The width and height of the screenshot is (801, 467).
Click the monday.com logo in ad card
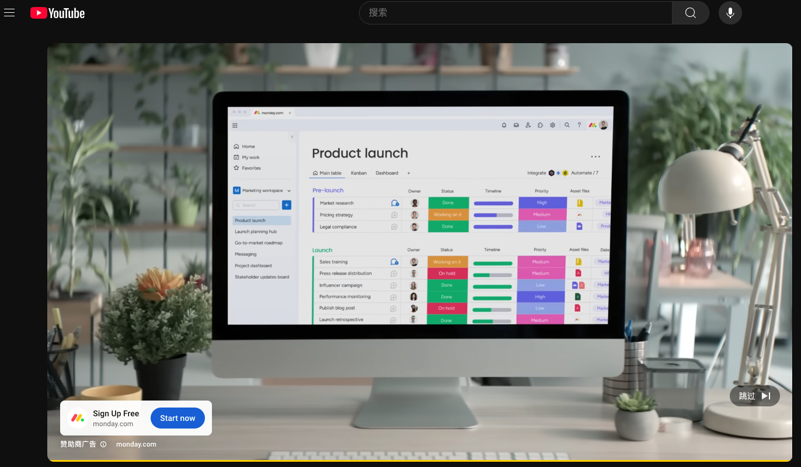pyautogui.click(x=78, y=418)
